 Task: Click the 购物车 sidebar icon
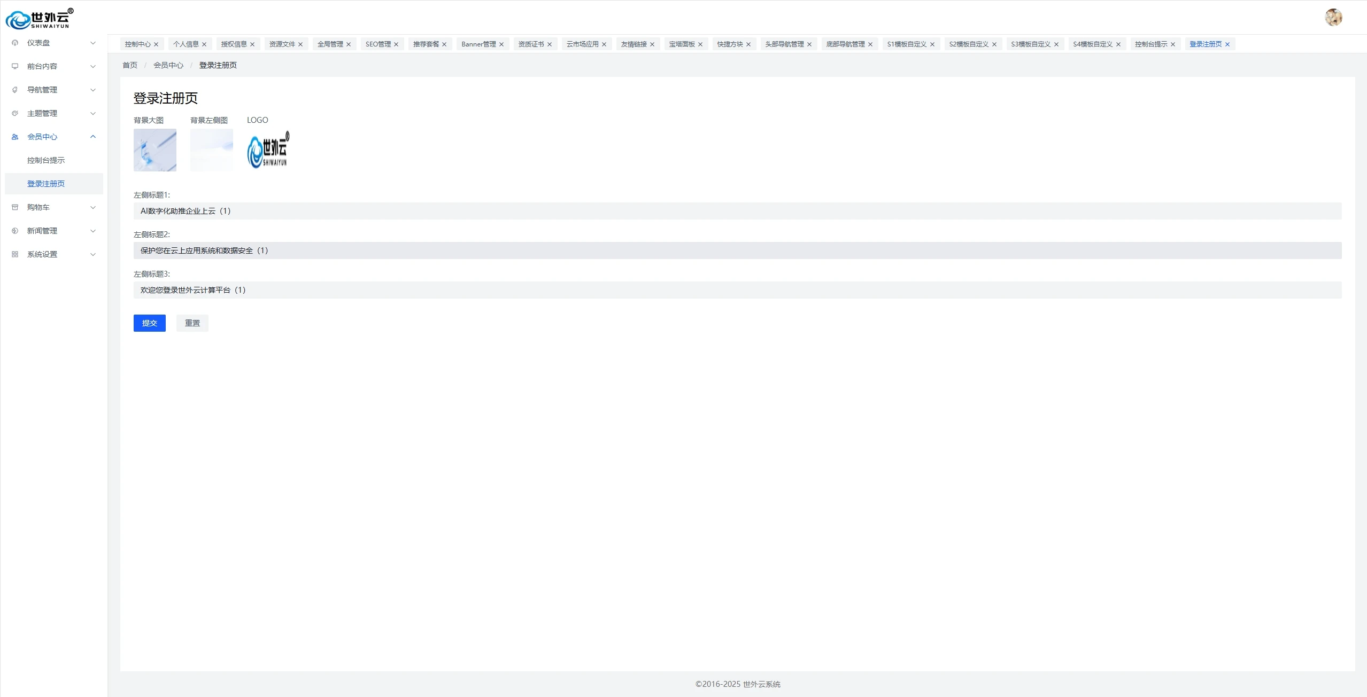[15, 207]
